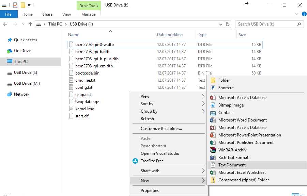Select the file start.elf
Viewport: 307px width, 196px height.
82,116
